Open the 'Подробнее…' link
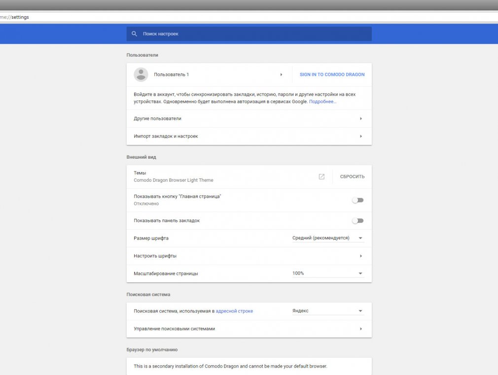Viewport: 498px width, 375px height. (x=322, y=102)
